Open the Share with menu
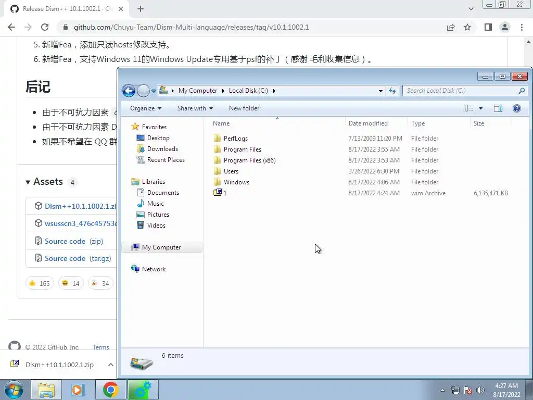533x400 pixels. [195, 108]
